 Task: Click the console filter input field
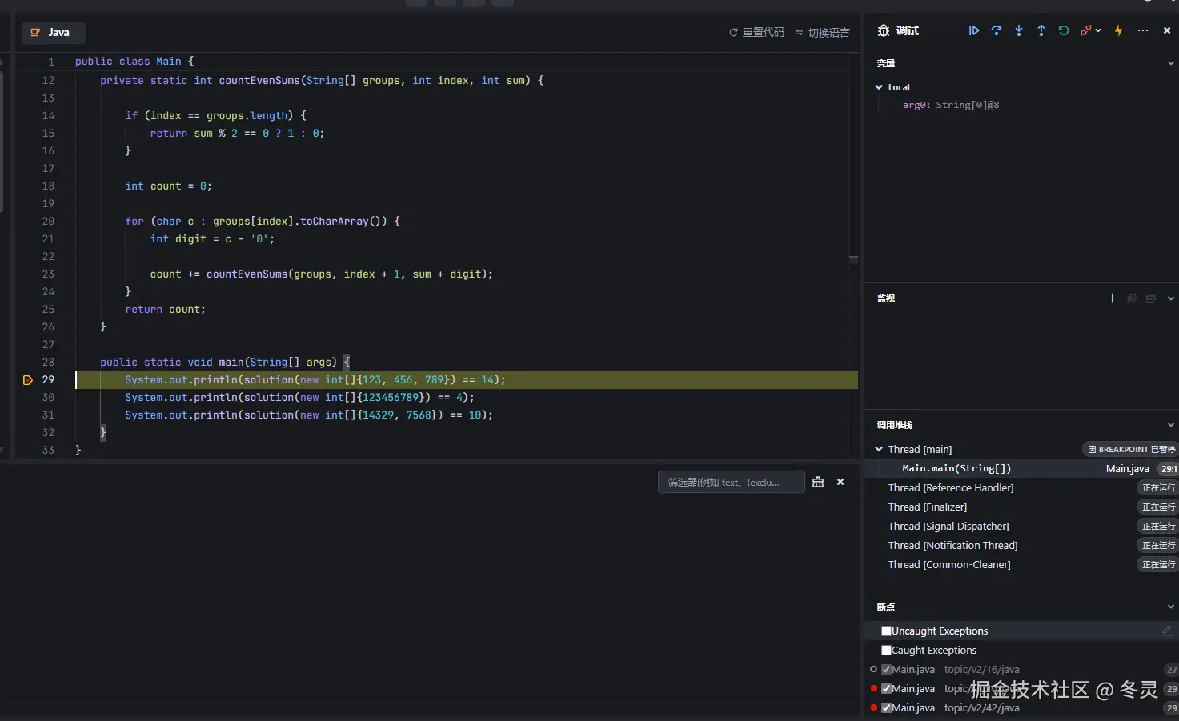(x=731, y=483)
